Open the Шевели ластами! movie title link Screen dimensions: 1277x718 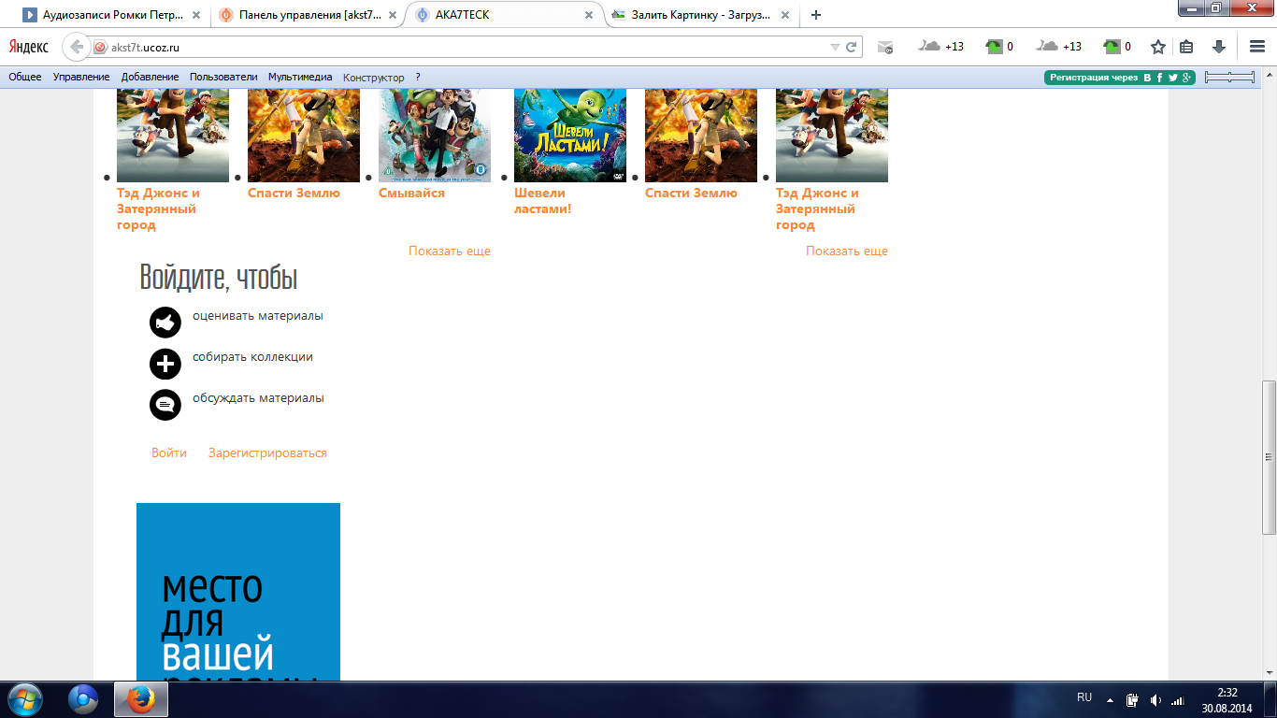(x=543, y=201)
